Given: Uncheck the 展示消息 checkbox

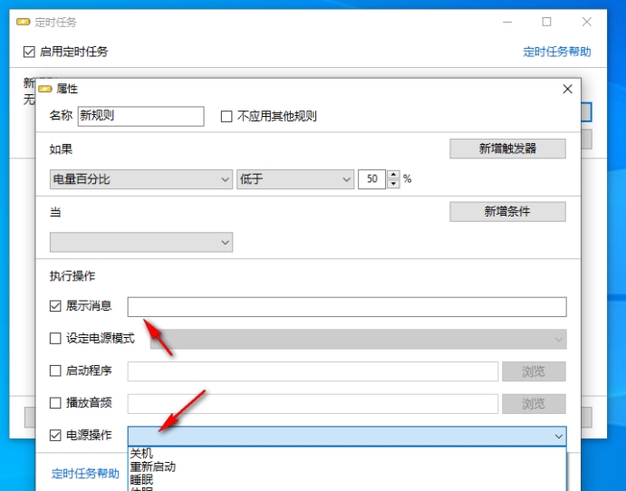Looking at the screenshot, I should click(x=55, y=306).
